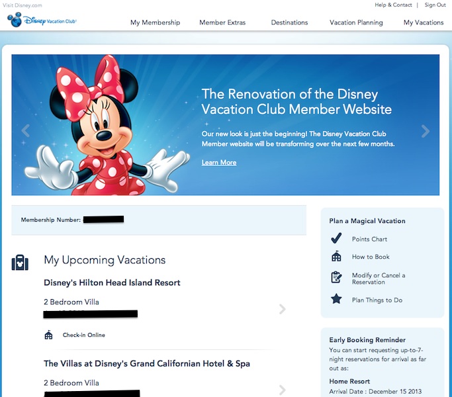This screenshot has width=452, height=397.
Task: Sign Out of the account
Action: point(435,5)
